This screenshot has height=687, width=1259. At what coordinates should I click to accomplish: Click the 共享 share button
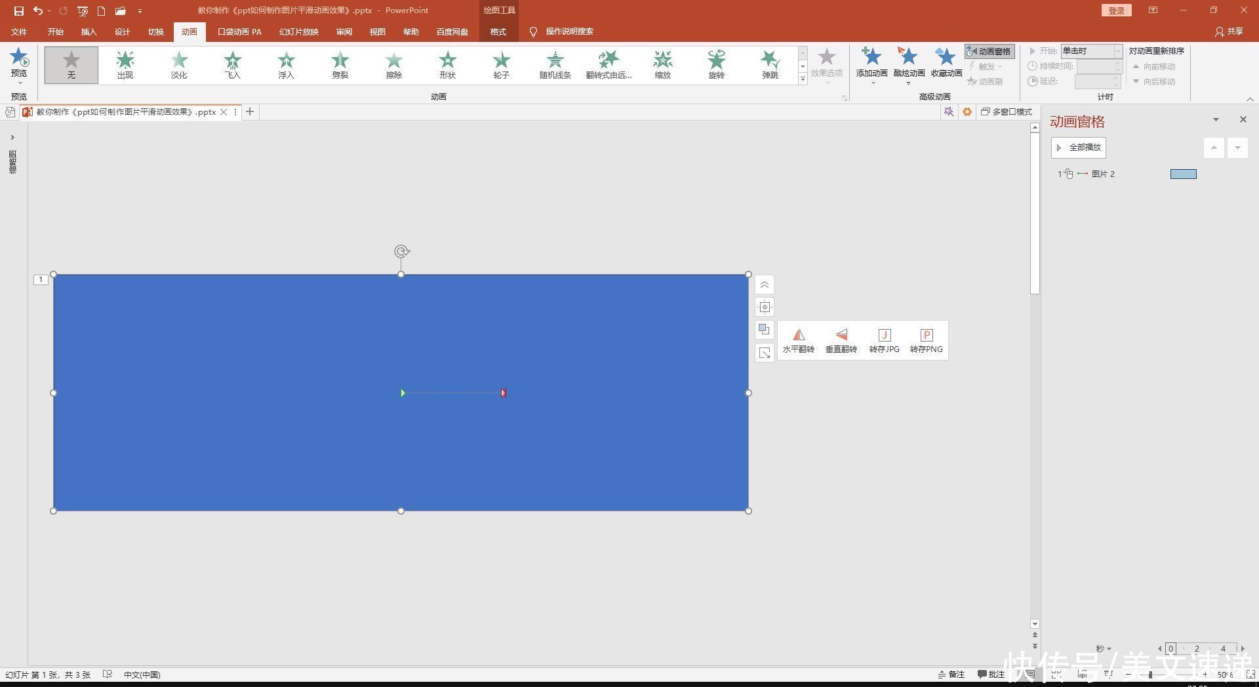point(1229,31)
